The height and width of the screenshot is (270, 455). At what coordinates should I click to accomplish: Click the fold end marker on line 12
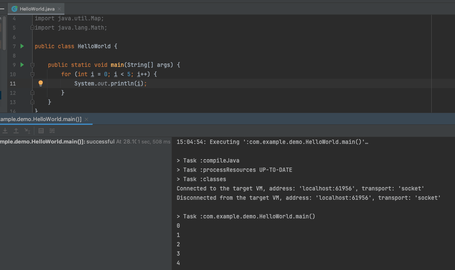point(32,93)
